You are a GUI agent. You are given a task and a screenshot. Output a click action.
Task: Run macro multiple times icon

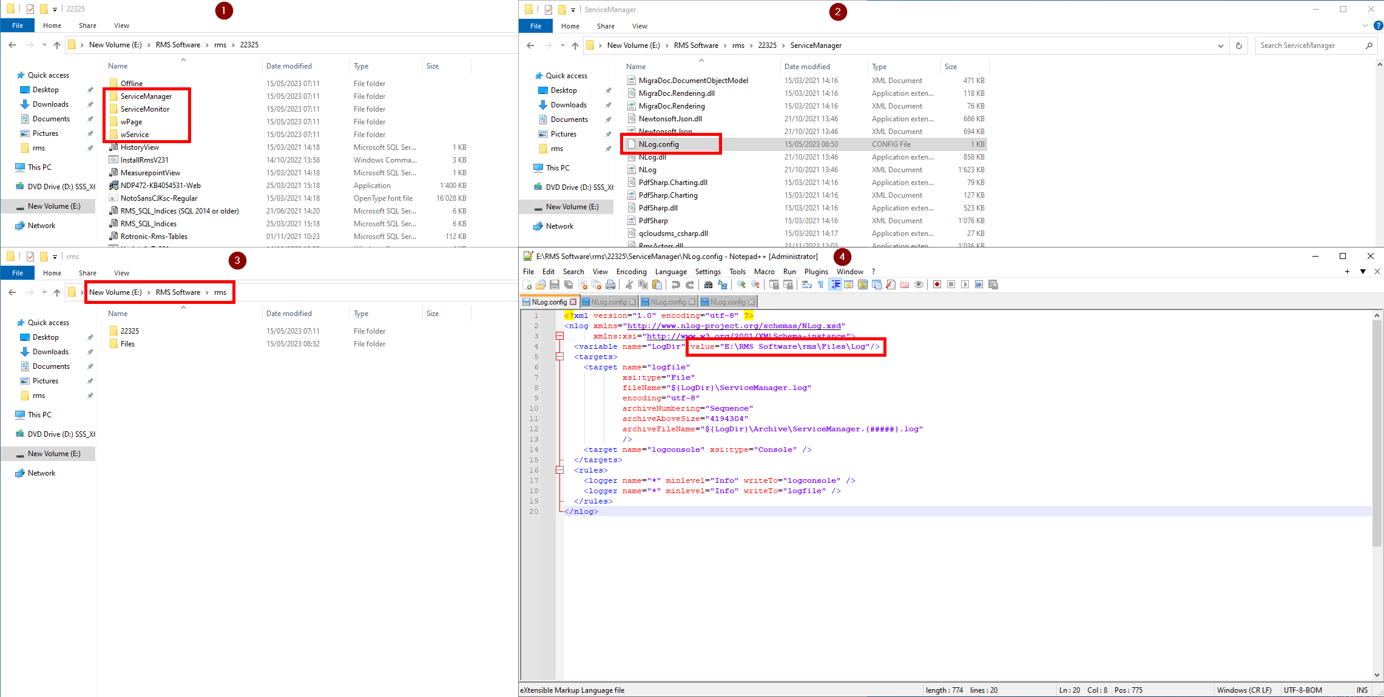coord(979,285)
